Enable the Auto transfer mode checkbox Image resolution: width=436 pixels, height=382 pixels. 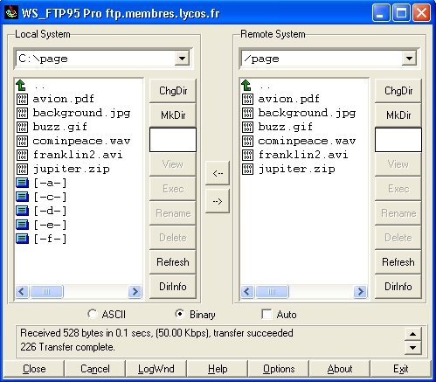point(266,315)
